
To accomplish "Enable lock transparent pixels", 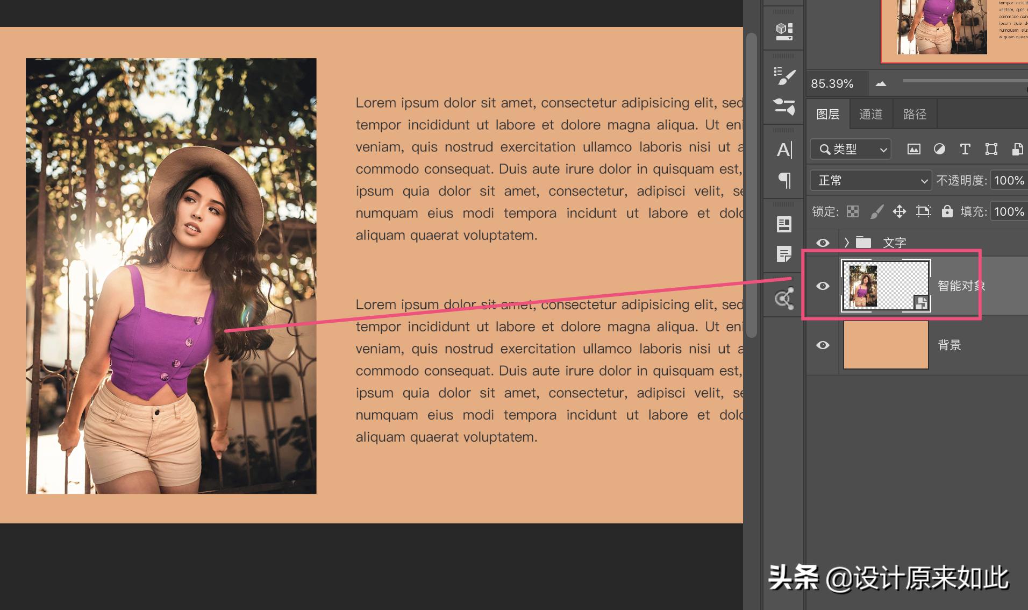I will coord(852,211).
